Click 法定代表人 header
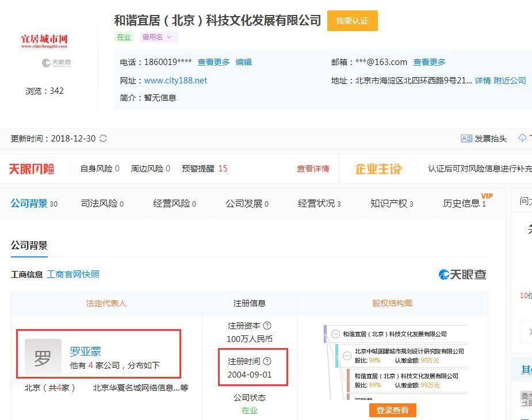Screen dimensions: 532x420 coord(106,303)
